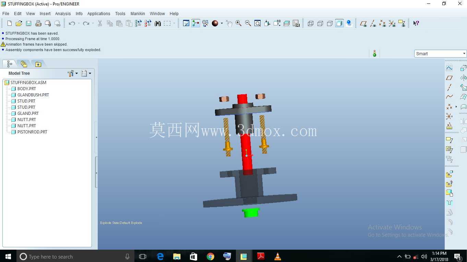
Task: Click the Context-sensitive Help pointer icon
Action: pos(416,23)
